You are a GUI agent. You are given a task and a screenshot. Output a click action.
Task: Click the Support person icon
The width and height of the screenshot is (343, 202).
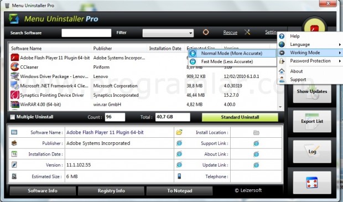(282, 80)
